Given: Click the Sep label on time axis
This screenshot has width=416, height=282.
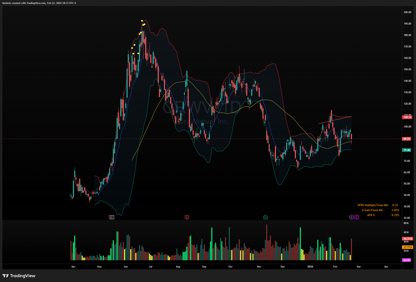Looking at the screenshot, I should pos(204,267).
